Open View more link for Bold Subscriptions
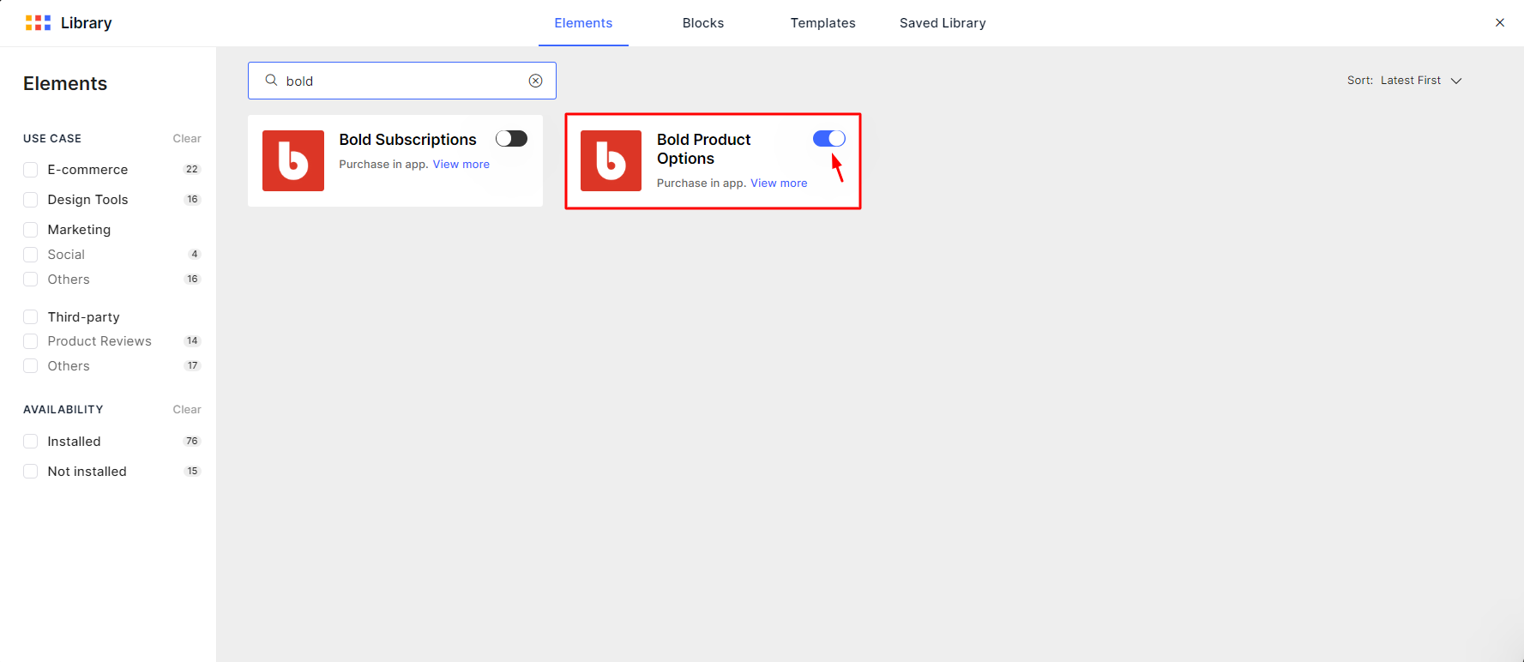 (461, 165)
